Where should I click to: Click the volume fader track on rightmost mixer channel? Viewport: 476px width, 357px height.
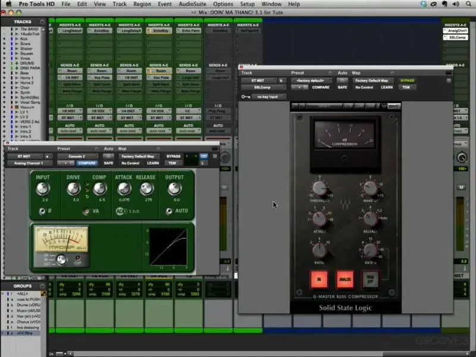460,224
